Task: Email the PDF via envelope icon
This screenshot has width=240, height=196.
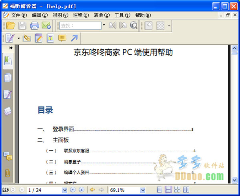Action: [46, 25]
